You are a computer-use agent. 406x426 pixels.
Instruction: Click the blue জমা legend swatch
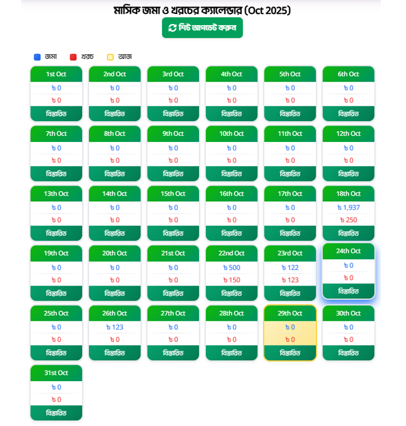(37, 57)
